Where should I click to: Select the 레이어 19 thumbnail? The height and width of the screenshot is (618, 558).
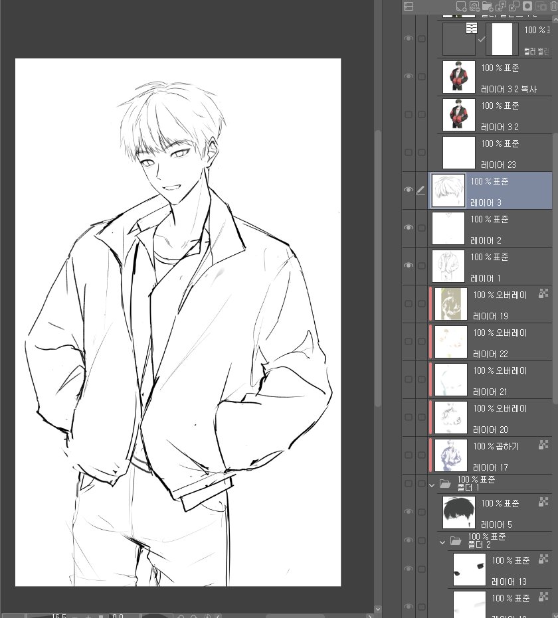451,304
